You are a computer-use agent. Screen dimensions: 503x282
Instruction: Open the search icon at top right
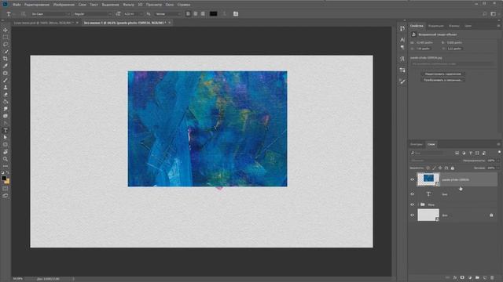click(x=485, y=14)
